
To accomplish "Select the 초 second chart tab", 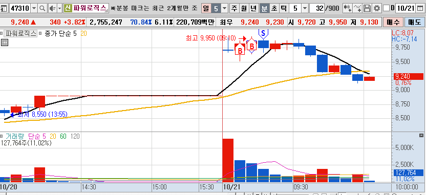I will point(274,8).
